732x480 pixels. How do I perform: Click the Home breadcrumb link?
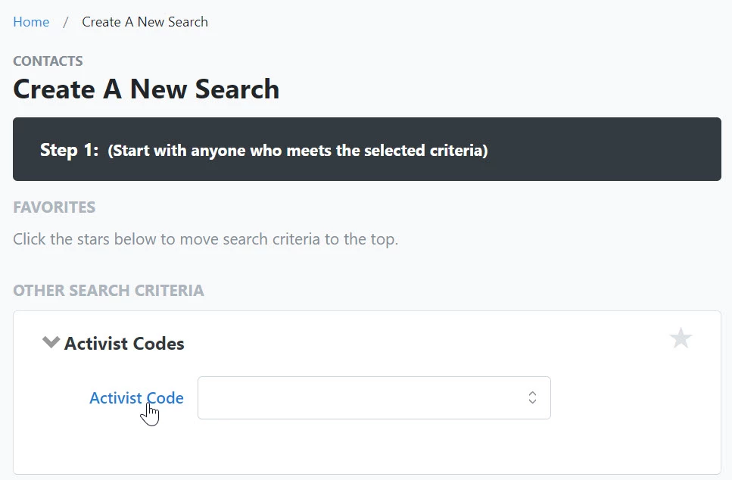(31, 22)
